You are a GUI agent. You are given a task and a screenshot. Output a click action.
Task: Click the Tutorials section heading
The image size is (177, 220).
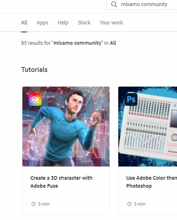(x=34, y=69)
